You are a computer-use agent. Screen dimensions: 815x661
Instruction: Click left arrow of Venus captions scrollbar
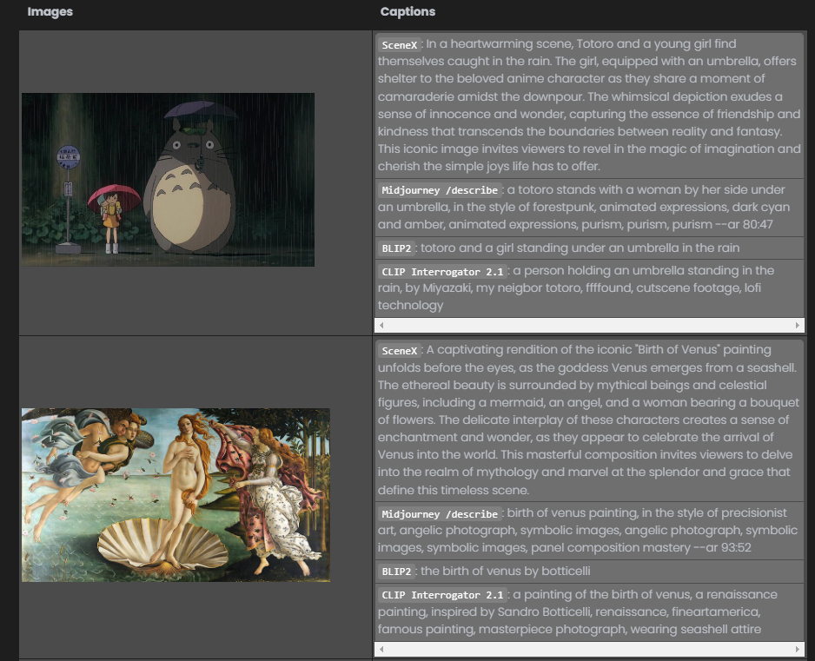[x=381, y=649]
